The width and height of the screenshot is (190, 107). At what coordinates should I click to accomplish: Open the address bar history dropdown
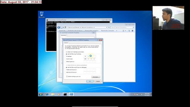(107, 27)
